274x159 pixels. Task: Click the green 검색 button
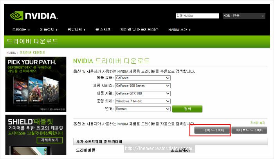(x=187, y=109)
